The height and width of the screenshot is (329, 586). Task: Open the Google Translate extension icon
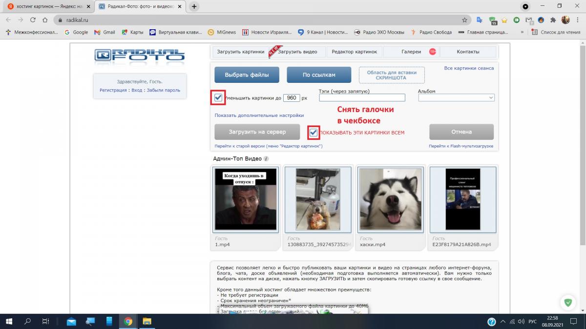480,20
